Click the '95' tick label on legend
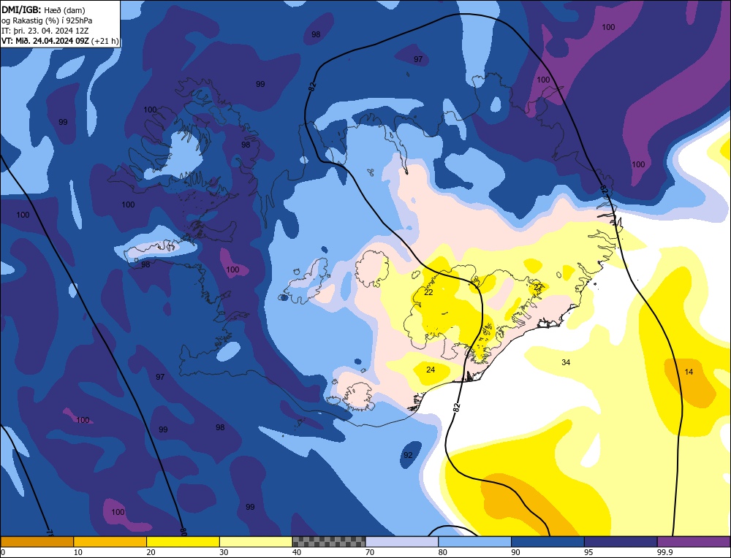The image size is (731, 558). 588,552
